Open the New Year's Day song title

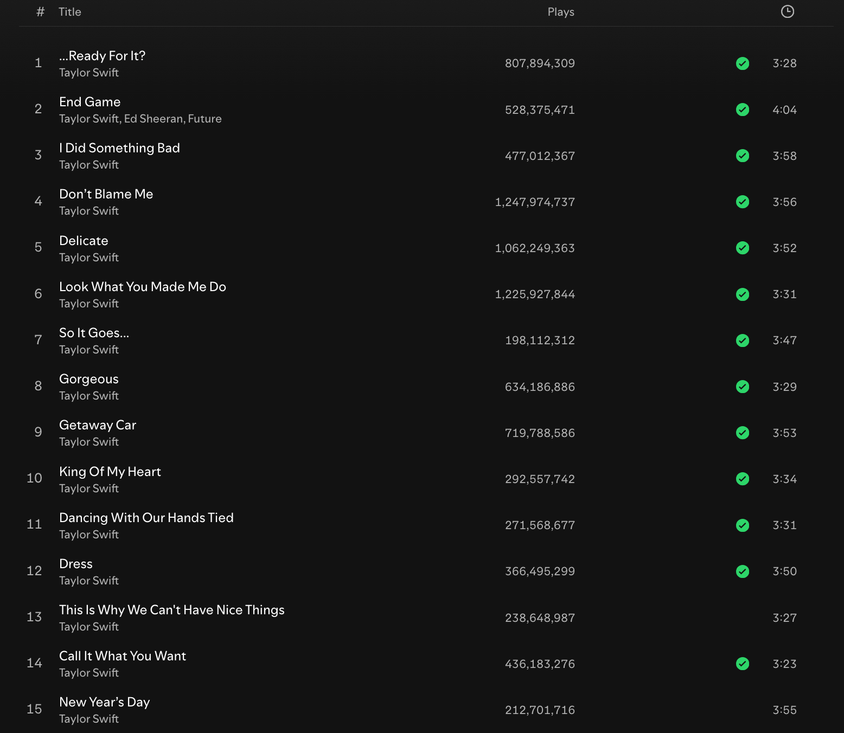pos(104,702)
